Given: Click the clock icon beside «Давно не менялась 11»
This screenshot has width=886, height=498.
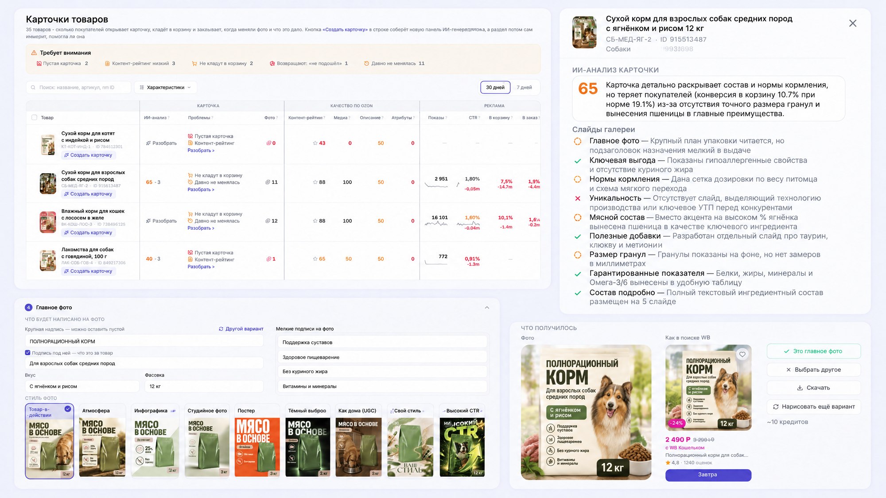Looking at the screenshot, I should click(366, 63).
